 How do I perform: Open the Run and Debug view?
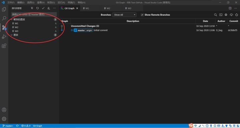[4, 37]
